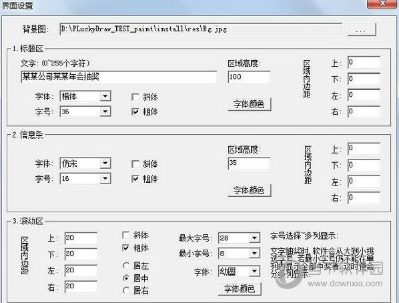Image resolution: width=399 pixels, height=303 pixels.
Task: Open the font size 36 dropdown
Action: (105, 111)
